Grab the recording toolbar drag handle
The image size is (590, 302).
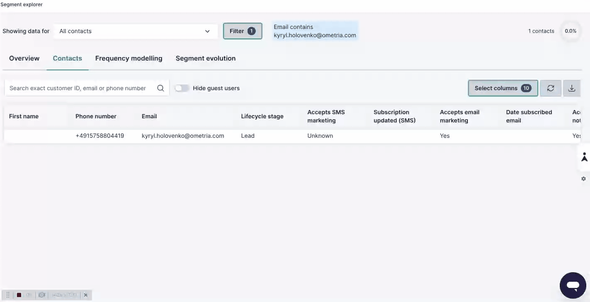coord(7,295)
